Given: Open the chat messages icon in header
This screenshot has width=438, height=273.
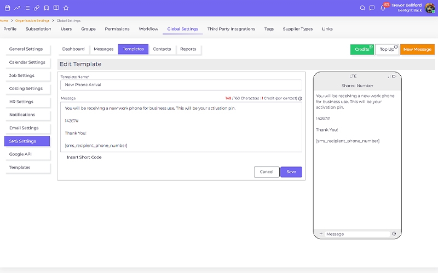Looking at the screenshot, I should click(x=372, y=8).
